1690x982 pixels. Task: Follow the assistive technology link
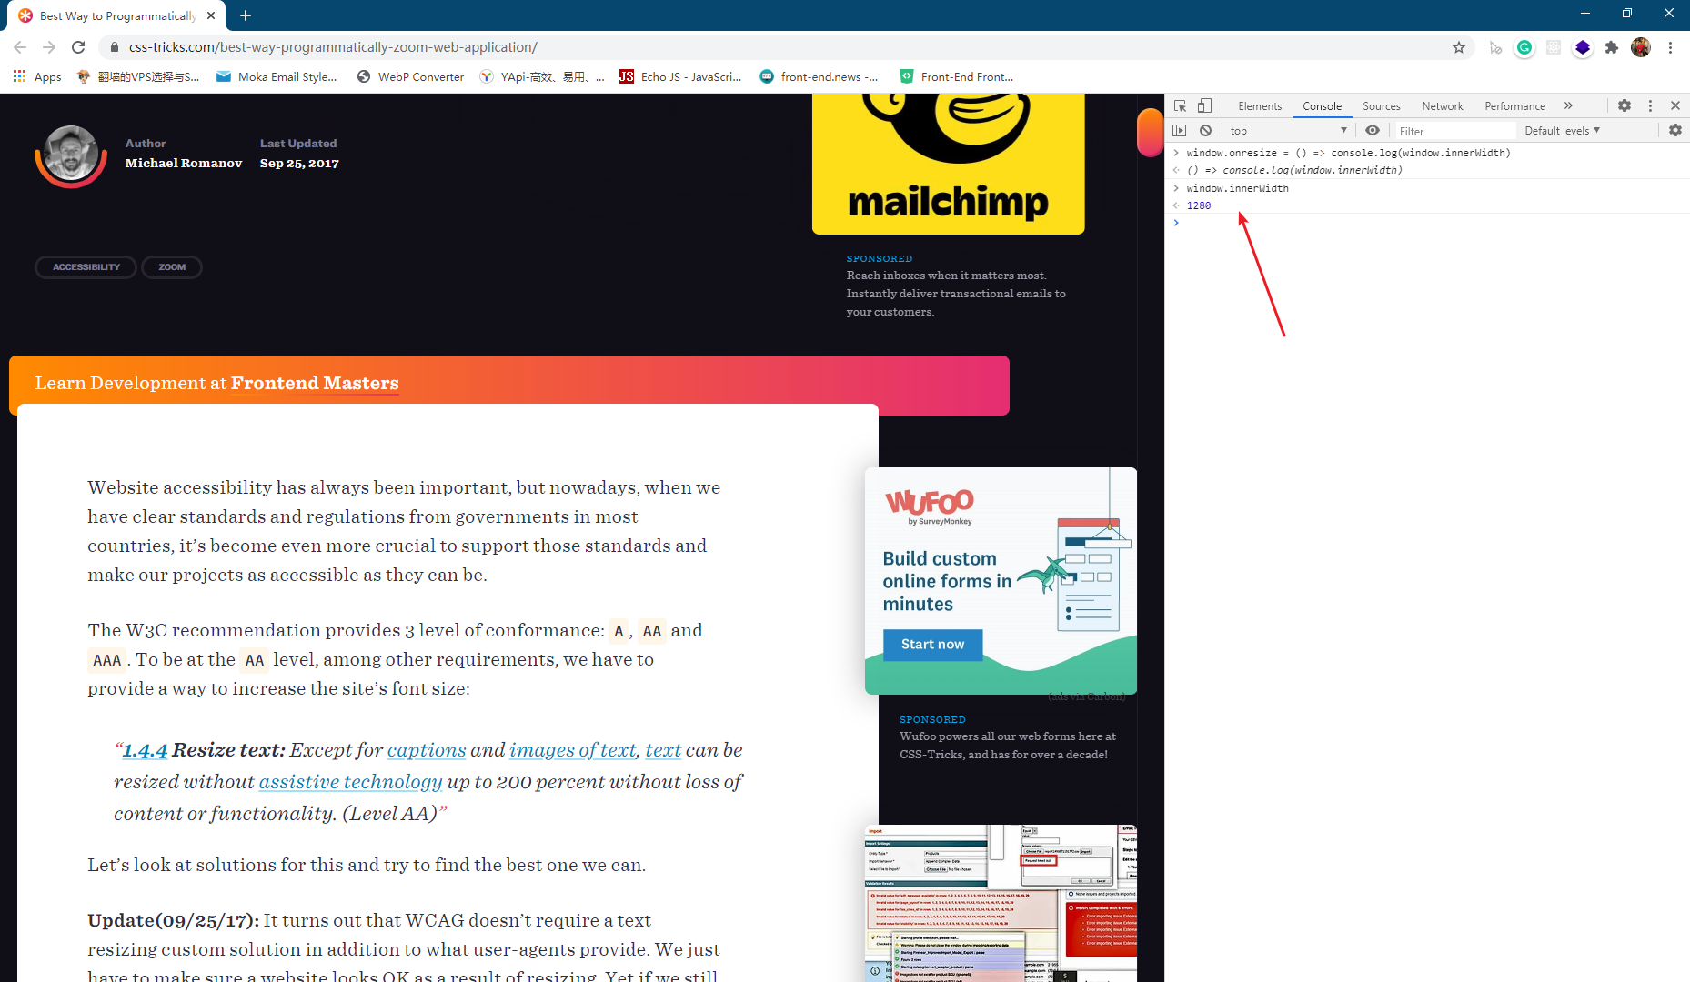[x=350, y=782]
